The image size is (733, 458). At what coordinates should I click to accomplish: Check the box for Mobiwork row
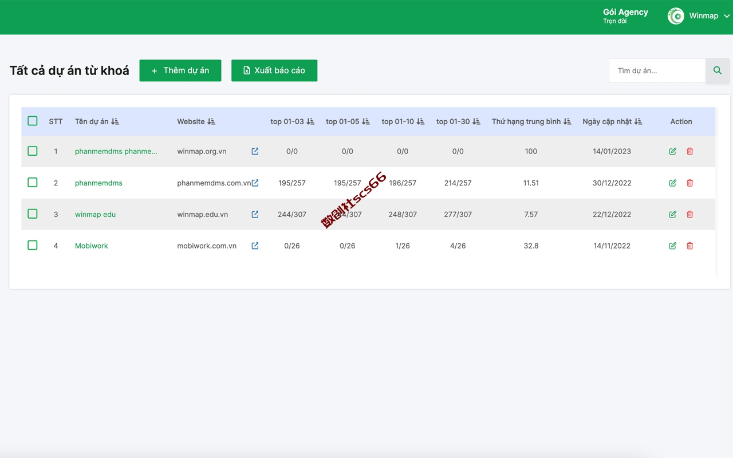click(x=33, y=246)
